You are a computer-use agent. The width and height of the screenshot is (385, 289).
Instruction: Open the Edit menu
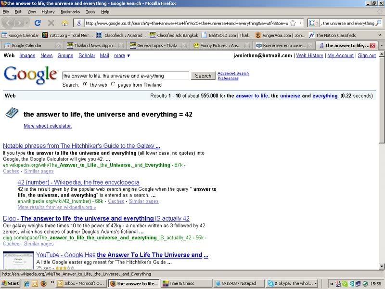18,12
